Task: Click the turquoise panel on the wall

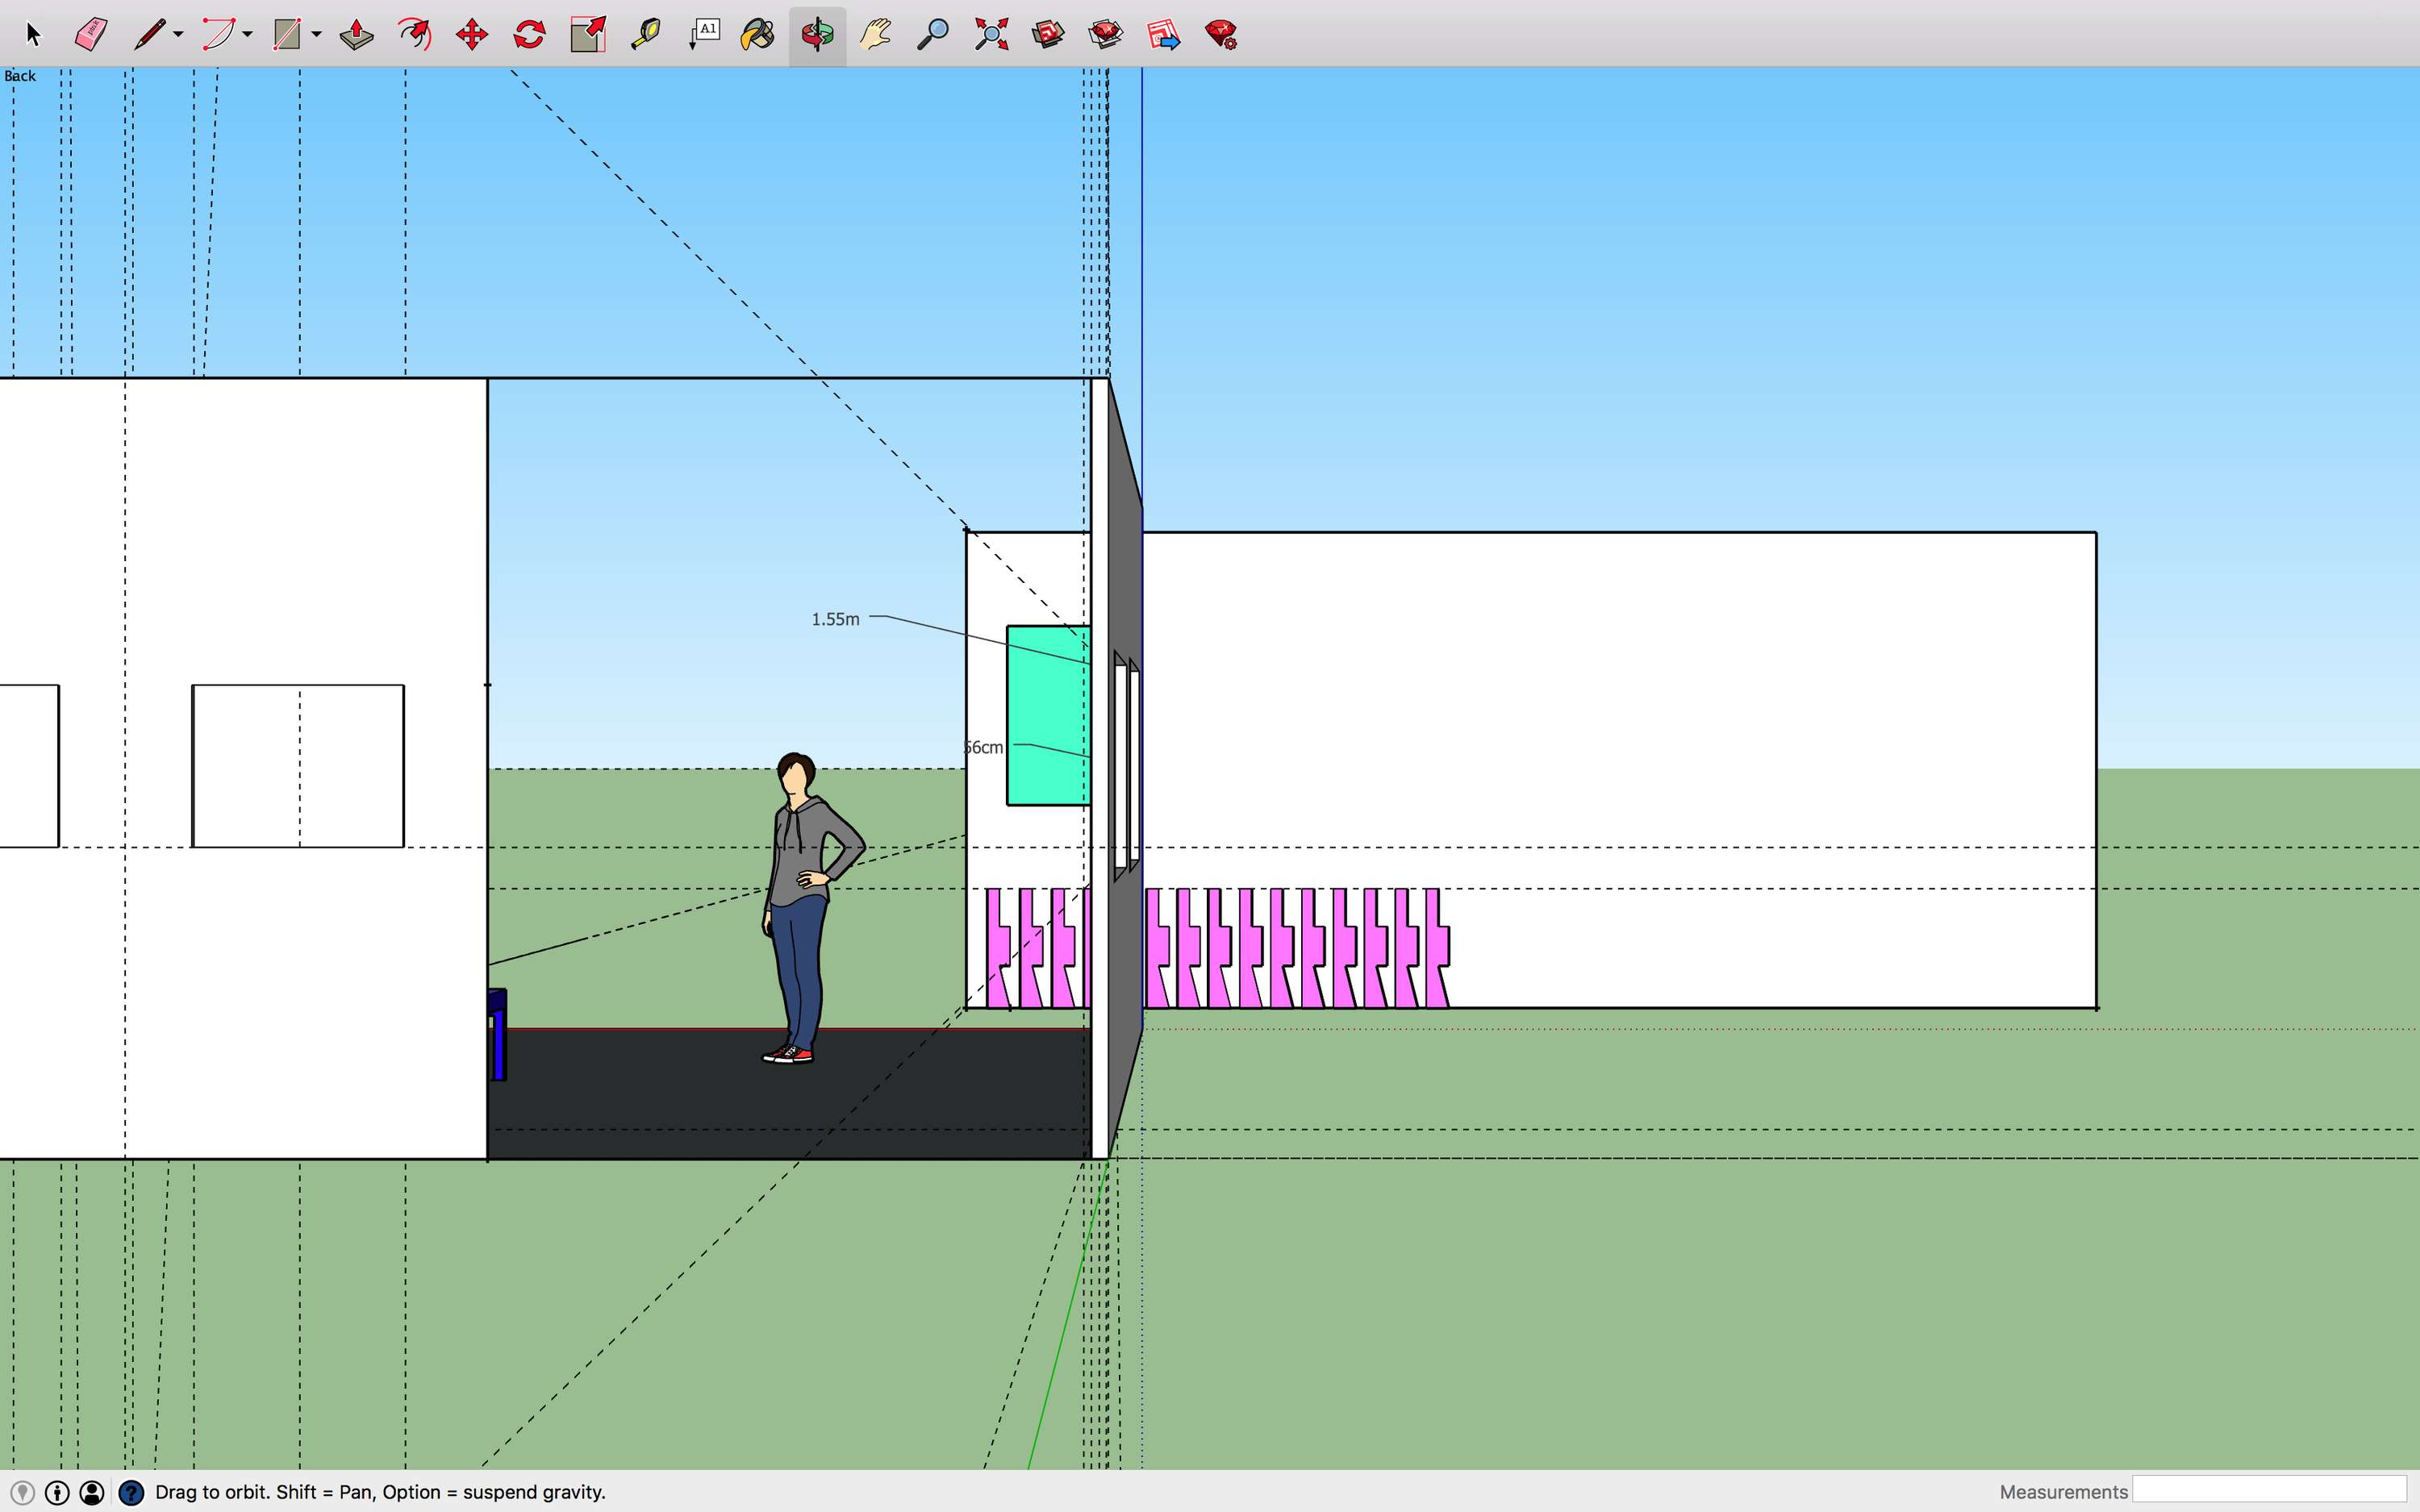Action: [x=1048, y=715]
